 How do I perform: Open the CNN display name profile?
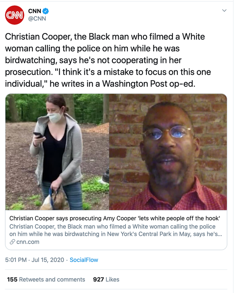click(x=35, y=11)
